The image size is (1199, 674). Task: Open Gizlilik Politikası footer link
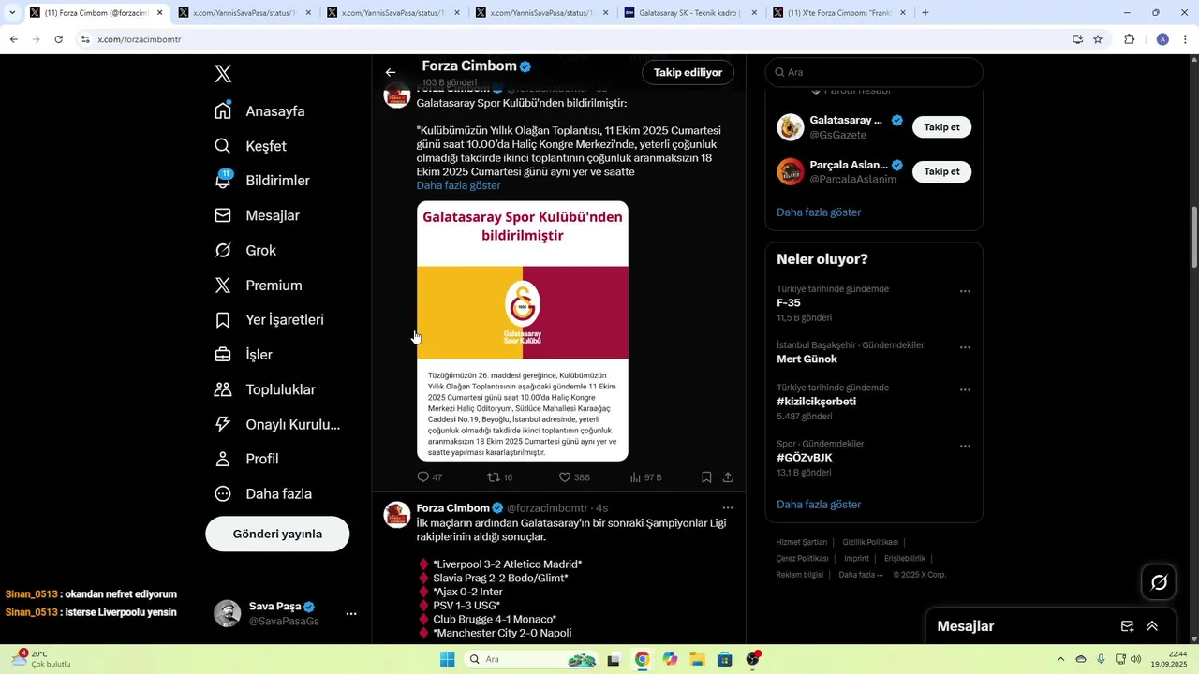click(870, 542)
